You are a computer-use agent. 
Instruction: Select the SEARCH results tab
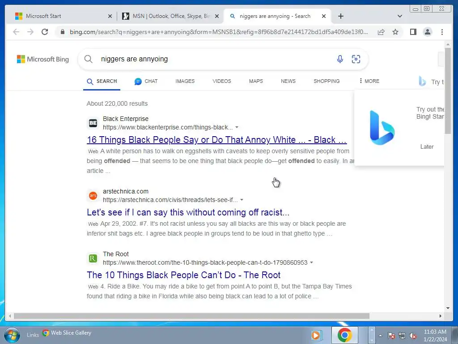[x=102, y=82]
